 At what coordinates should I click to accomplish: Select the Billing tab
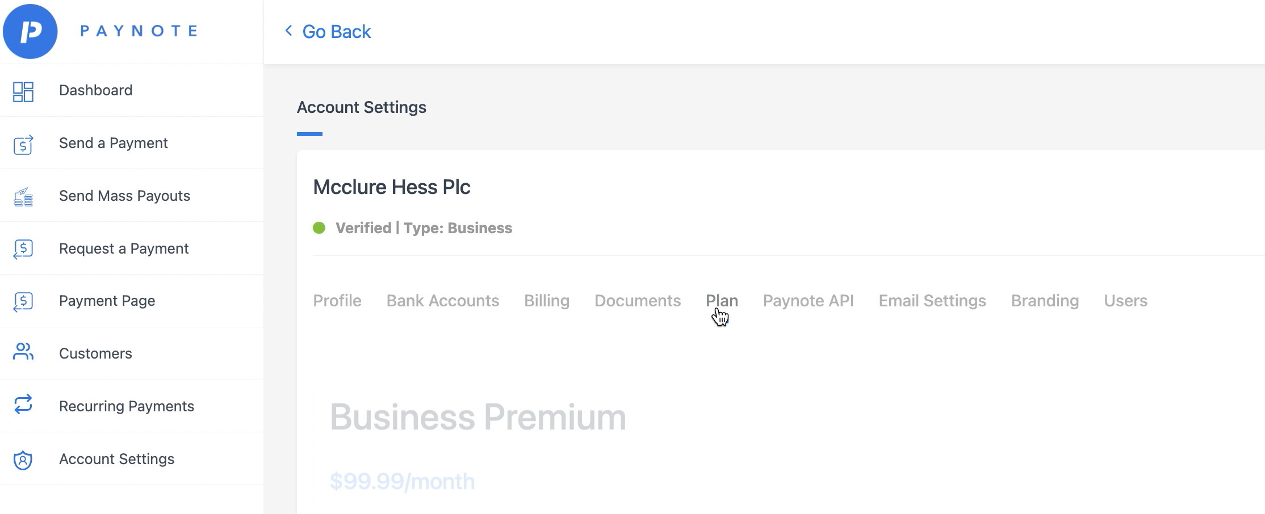(547, 301)
